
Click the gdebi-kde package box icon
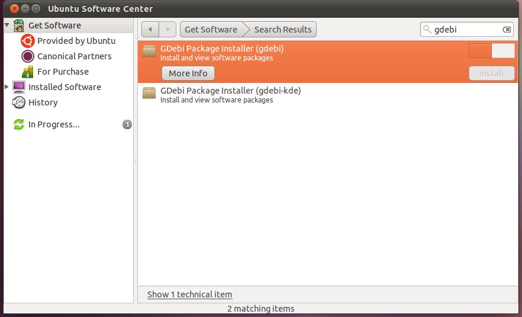pyautogui.click(x=149, y=94)
